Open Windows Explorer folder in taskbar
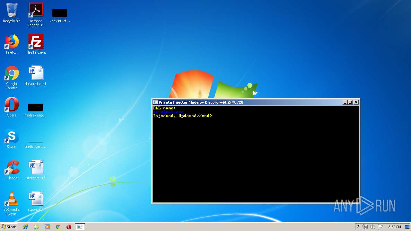Image resolution: width=411 pixels, height=231 pixels. click(x=36, y=227)
